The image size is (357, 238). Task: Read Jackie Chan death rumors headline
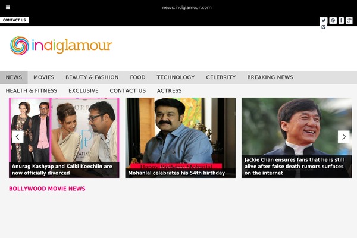(x=294, y=166)
